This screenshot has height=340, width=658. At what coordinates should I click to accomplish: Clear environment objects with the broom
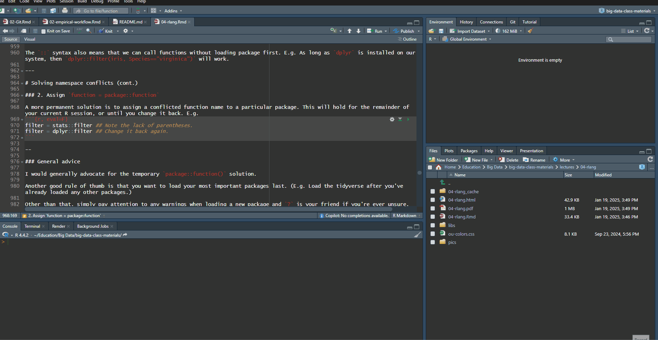(530, 31)
